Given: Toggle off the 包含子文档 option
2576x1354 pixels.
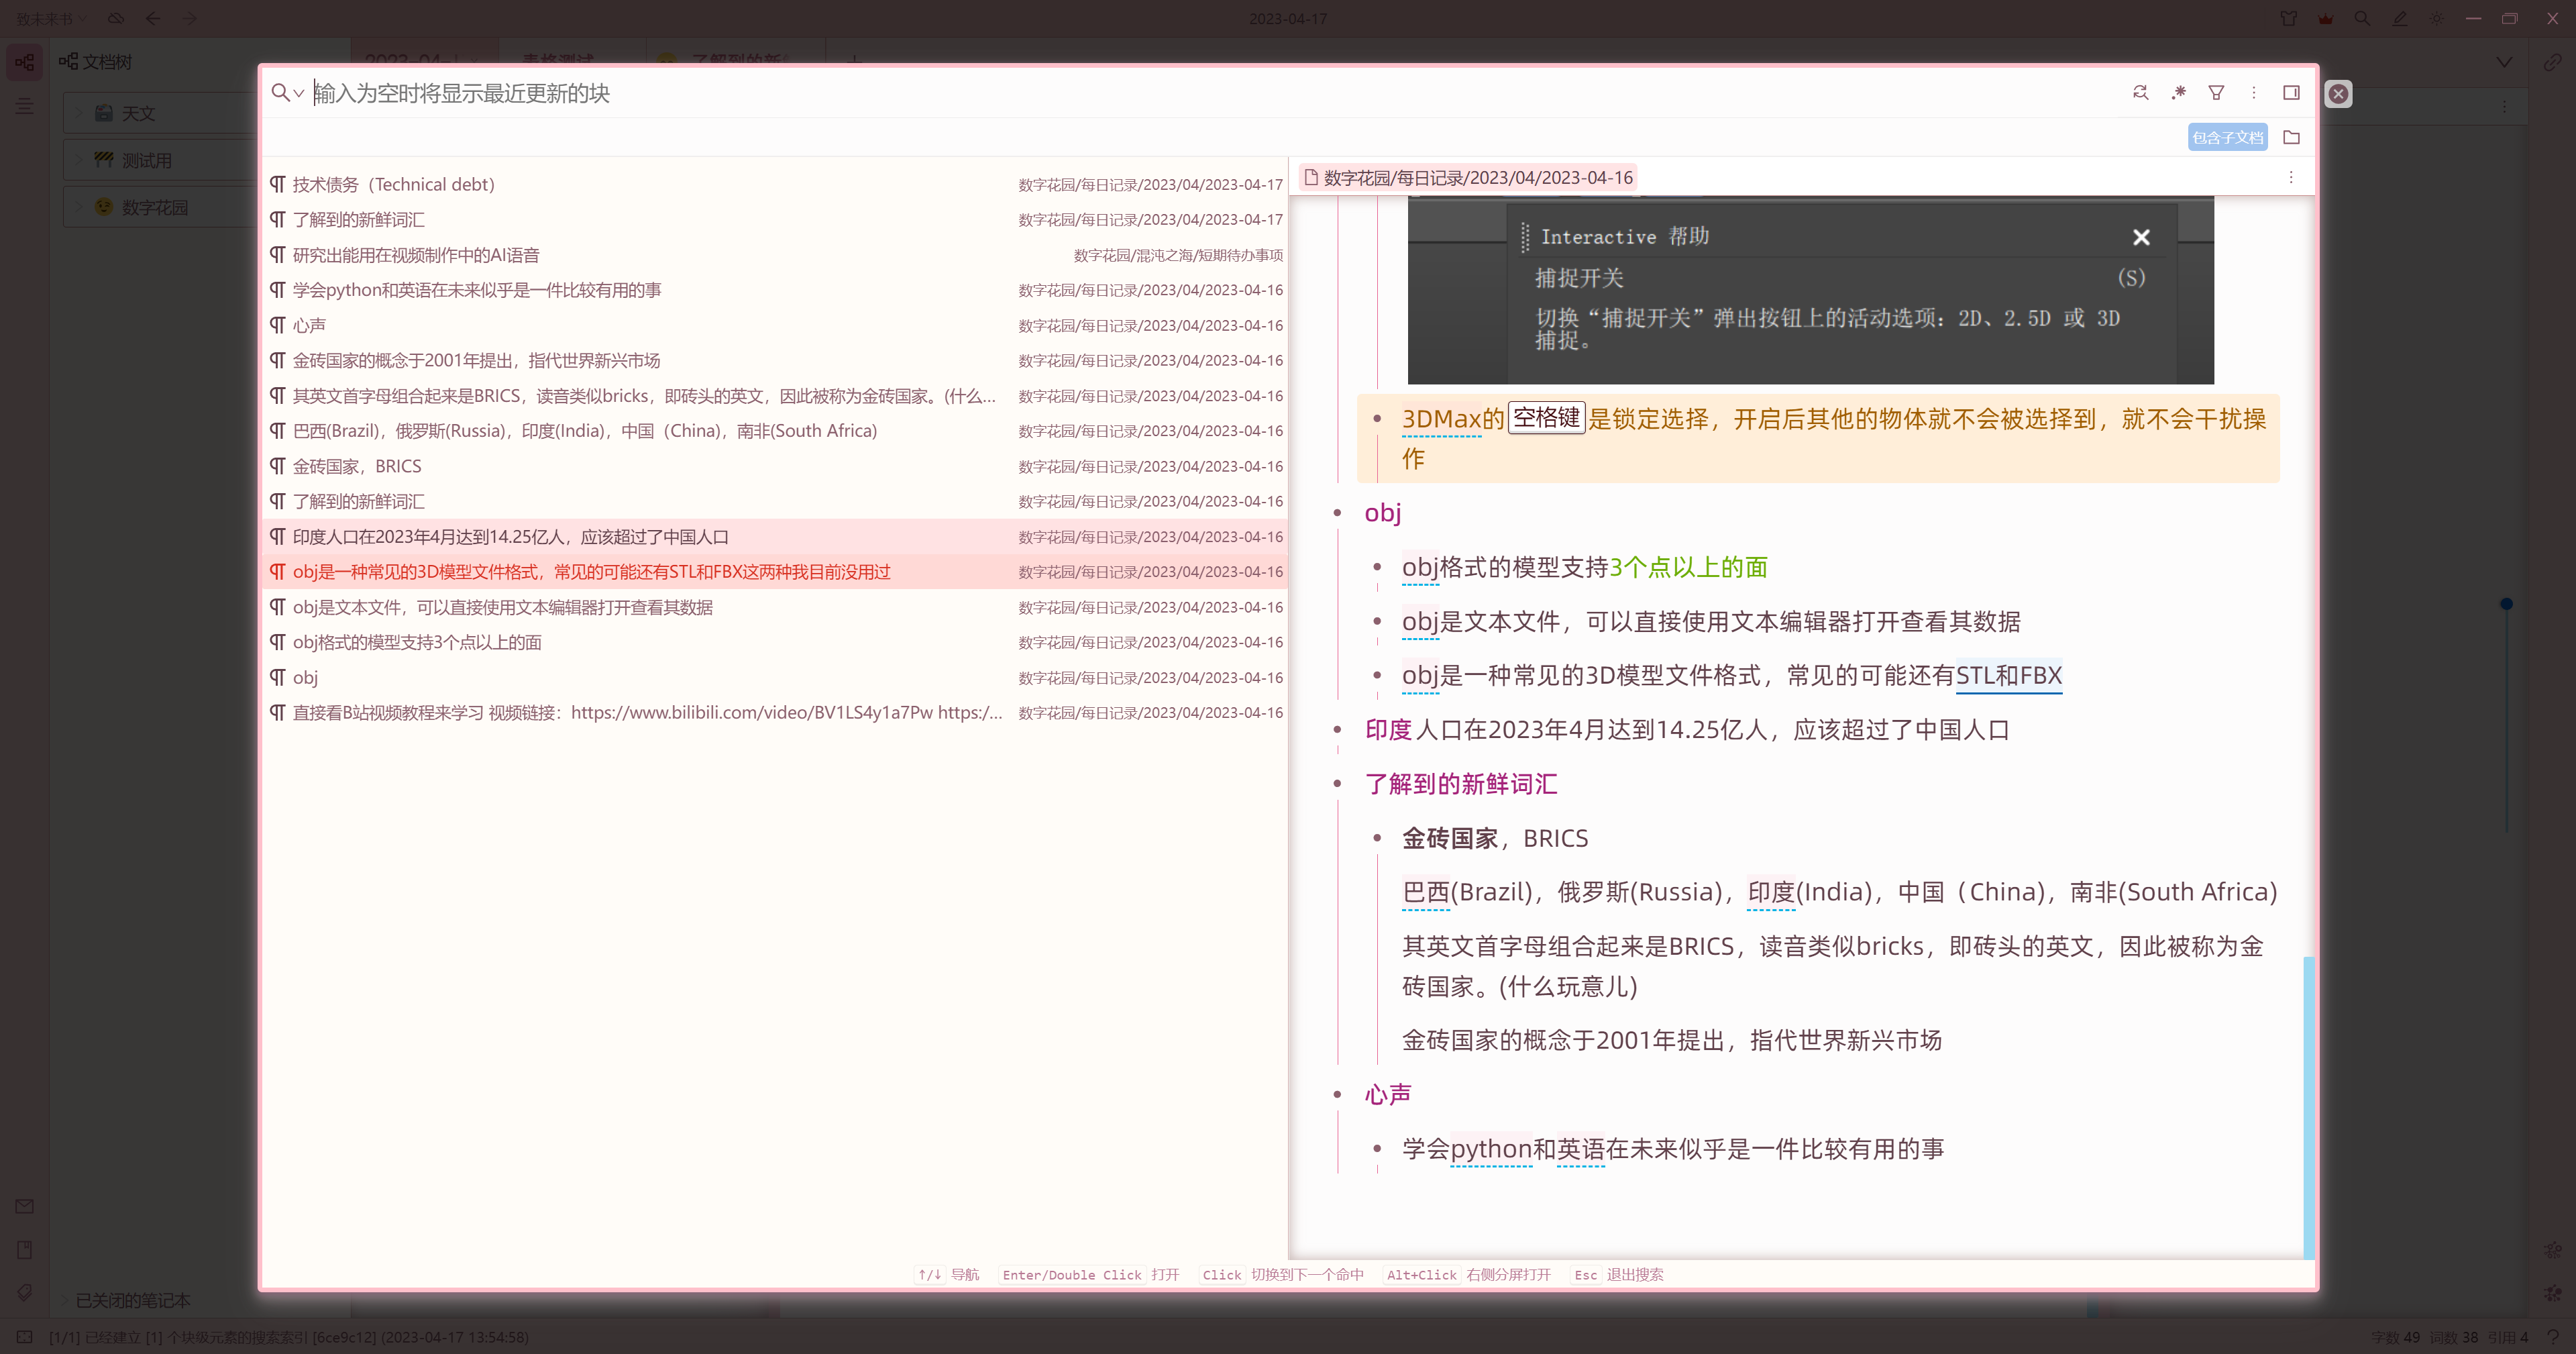Looking at the screenshot, I should pos(2227,137).
